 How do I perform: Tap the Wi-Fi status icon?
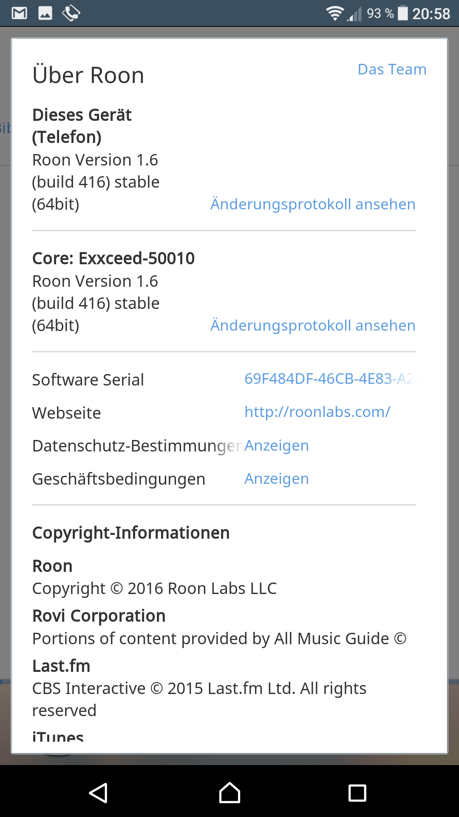tap(335, 13)
